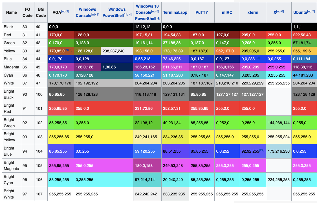Pick the 136,23,152 magenta swatch
This screenshot has height=203, width=317.
(148, 67)
